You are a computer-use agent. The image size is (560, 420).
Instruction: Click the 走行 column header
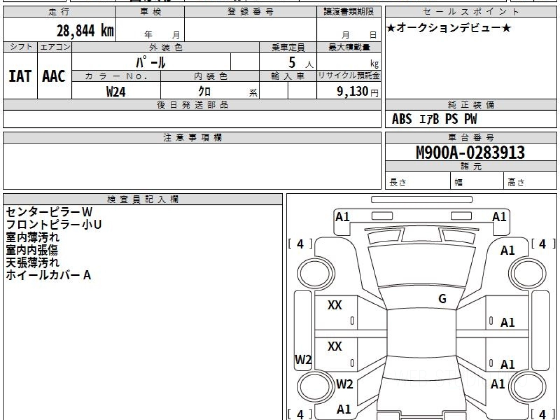pos(59,12)
